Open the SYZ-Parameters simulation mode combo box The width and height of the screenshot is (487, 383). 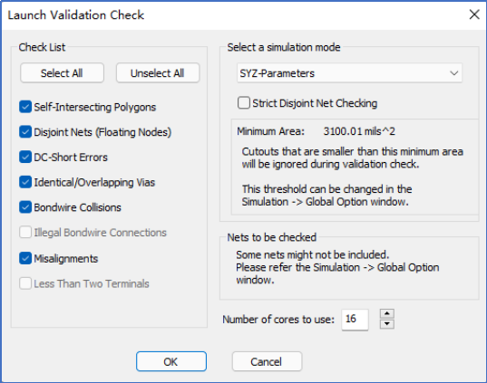(x=349, y=73)
